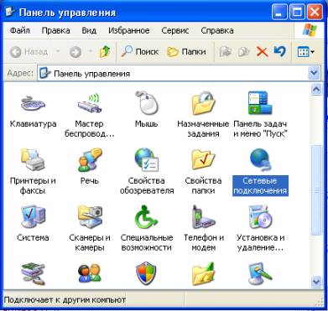
Task: Open Телефон и модем icon
Action: [203, 217]
